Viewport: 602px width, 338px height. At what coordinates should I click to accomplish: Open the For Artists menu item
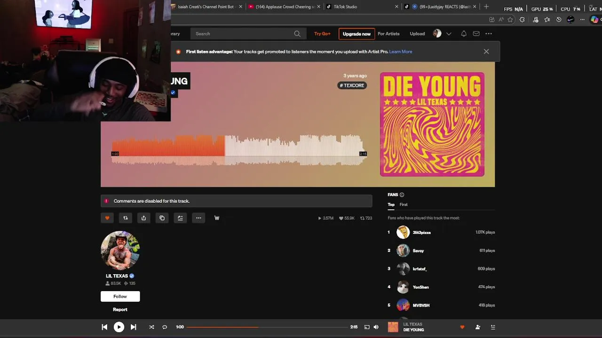(388, 34)
